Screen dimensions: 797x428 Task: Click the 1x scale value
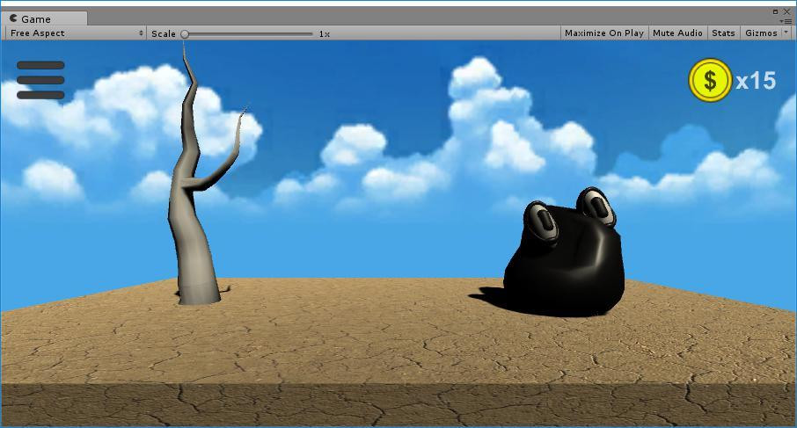325,34
